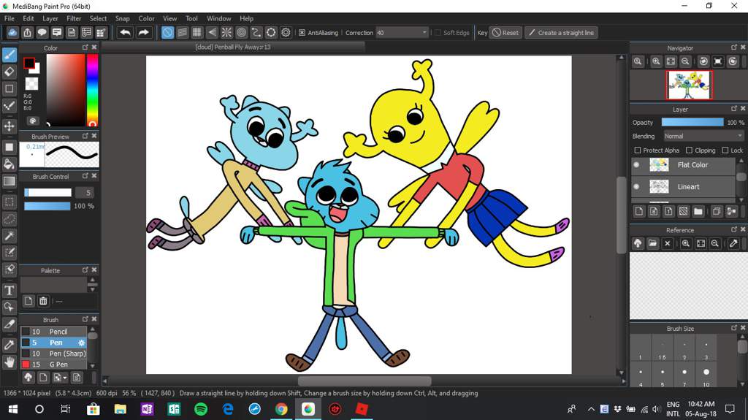This screenshot has width=748, height=420.
Task: Toggle visibility of Flat Color layer
Action: click(636, 164)
